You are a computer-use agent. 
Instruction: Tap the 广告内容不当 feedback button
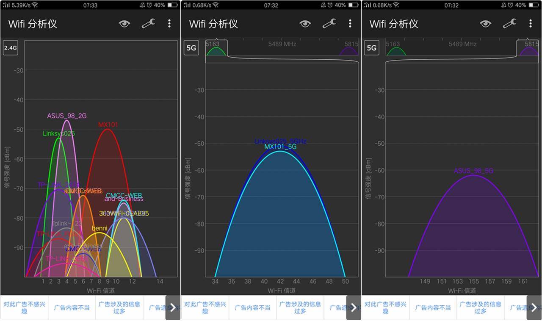pyautogui.click(x=72, y=307)
